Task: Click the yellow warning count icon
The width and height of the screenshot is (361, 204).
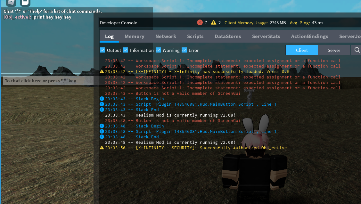Action: click(x=213, y=22)
